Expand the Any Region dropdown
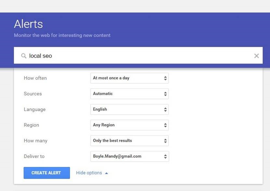 pyautogui.click(x=129, y=125)
